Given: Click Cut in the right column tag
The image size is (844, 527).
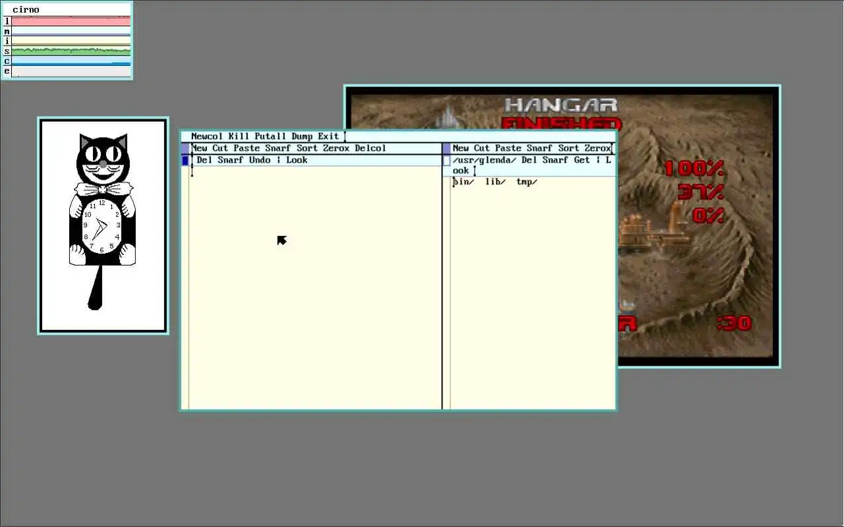Looking at the screenshot, I should point(481,148).
